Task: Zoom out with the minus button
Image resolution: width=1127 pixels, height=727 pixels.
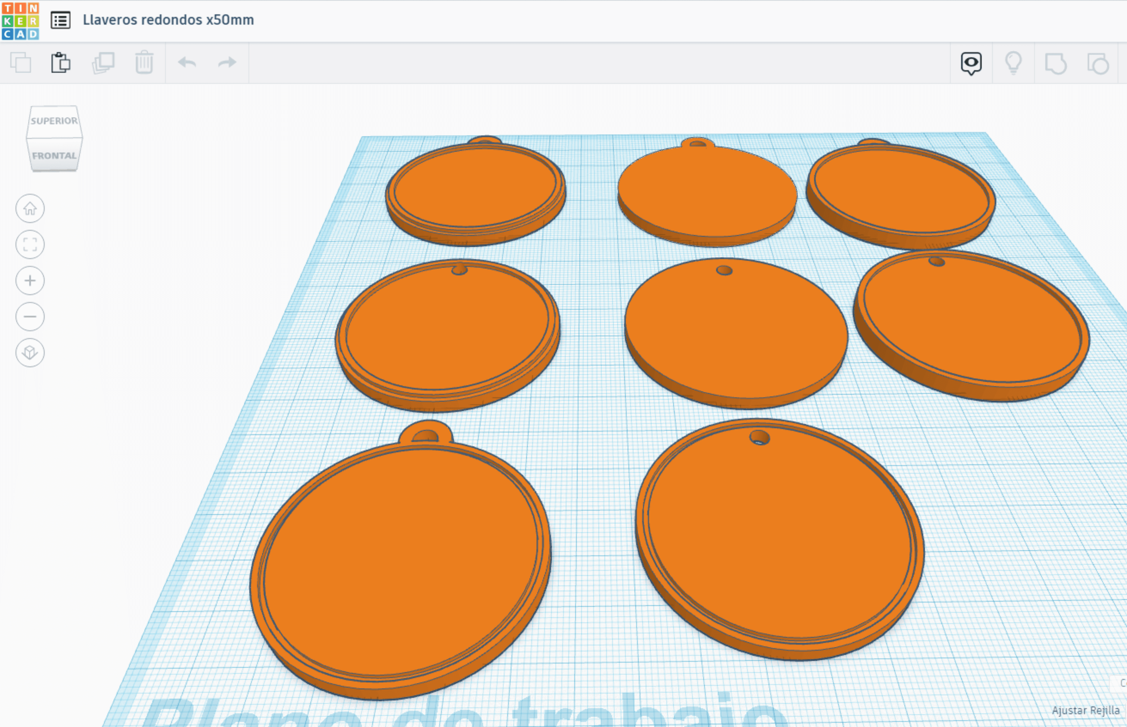Action: tap(30, 317)
